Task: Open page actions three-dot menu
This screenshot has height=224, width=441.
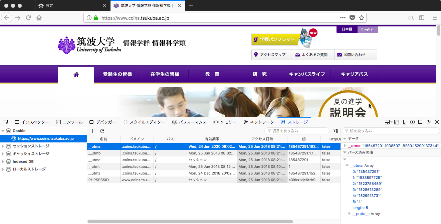Action: 343,18
